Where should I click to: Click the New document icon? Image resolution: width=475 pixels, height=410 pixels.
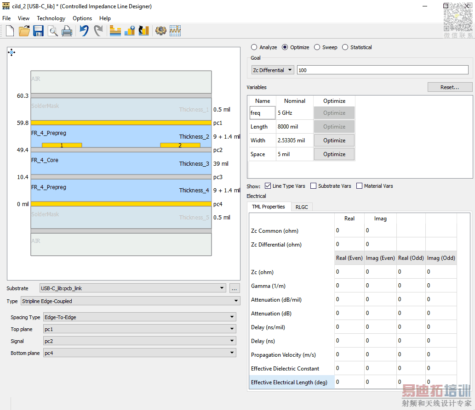(x=10, y=31)
